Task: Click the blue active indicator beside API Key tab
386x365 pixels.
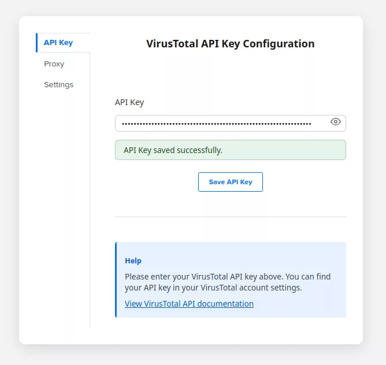Action: tap(36, 43)
